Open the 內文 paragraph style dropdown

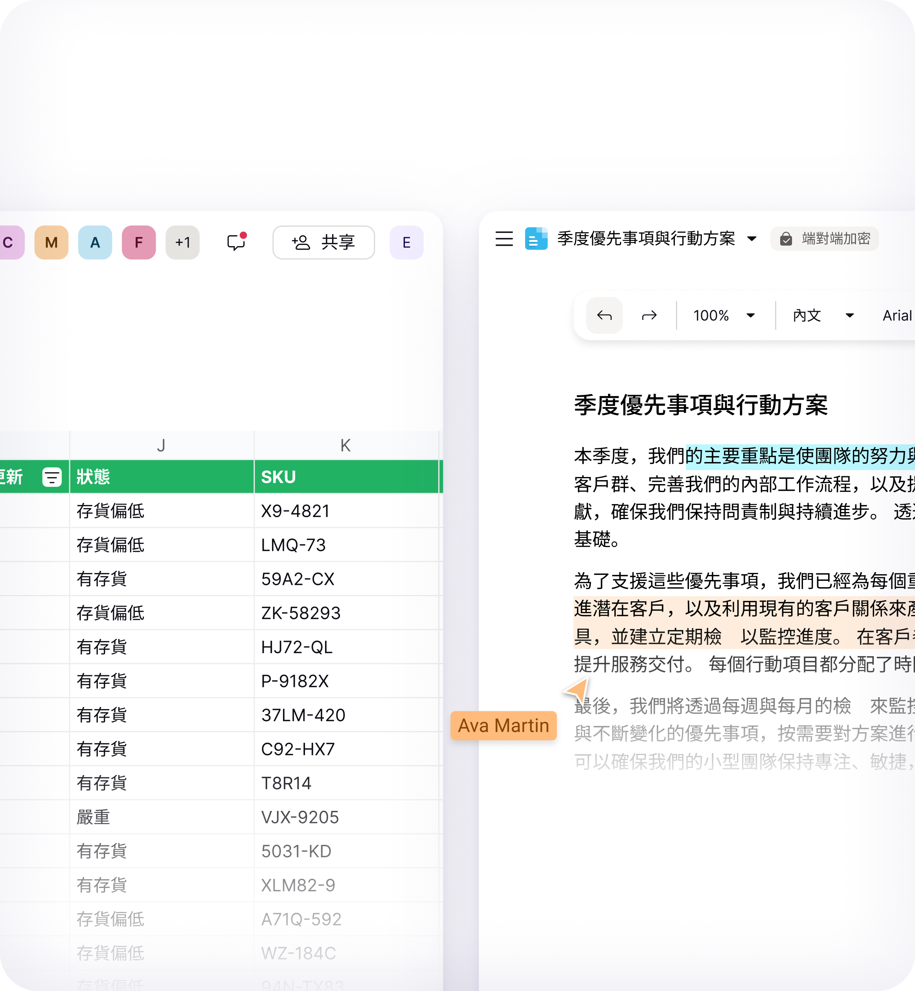tap(823, 315)
